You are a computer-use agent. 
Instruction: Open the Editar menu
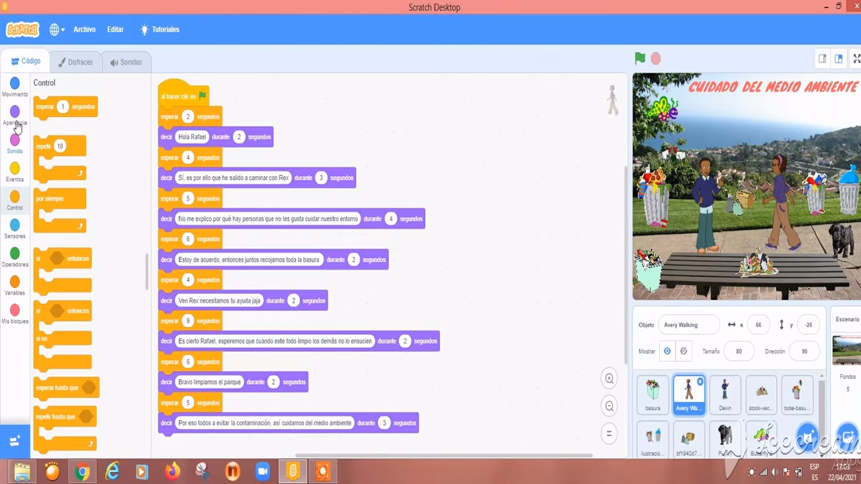[115, 30]
